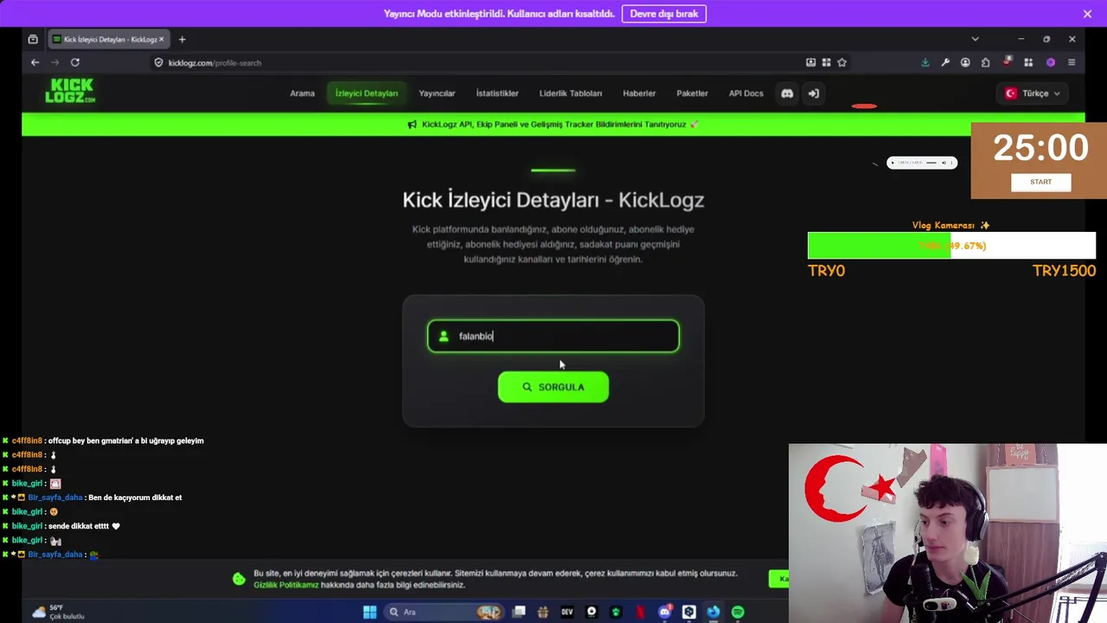Open the browser downloads icon

(x=925, y=62)
